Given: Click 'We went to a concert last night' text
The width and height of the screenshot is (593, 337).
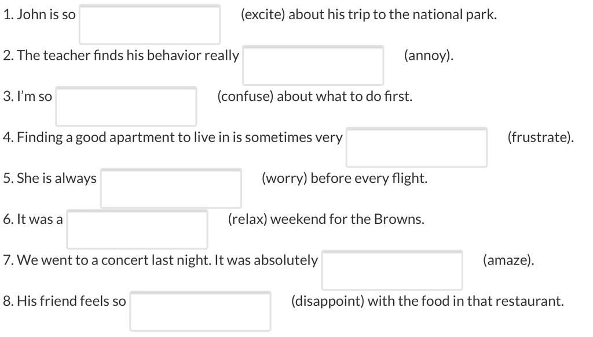Looking at the screenshot, I should [114, 260].
